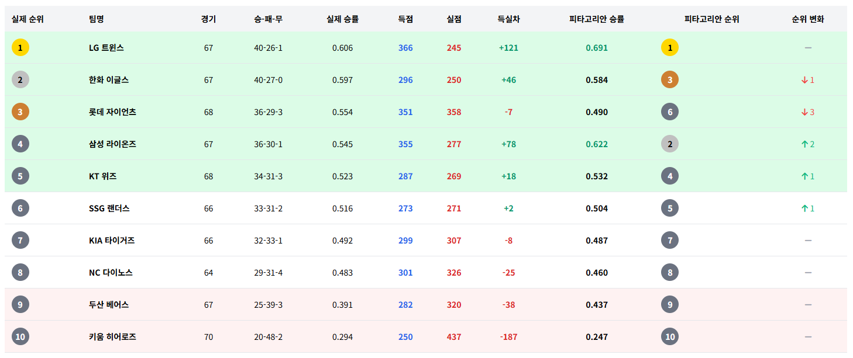The image size is (853, 358).
Task: Click the rank 6 badge beside SSG 랜더스
Action: tap(20, 208)
